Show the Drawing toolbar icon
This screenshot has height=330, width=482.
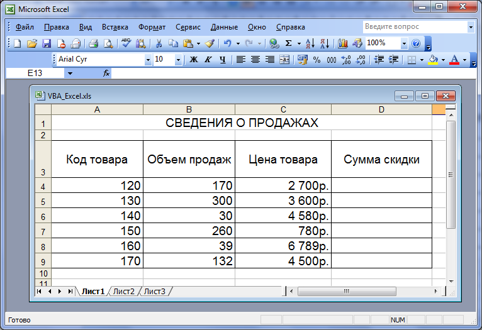357,43
